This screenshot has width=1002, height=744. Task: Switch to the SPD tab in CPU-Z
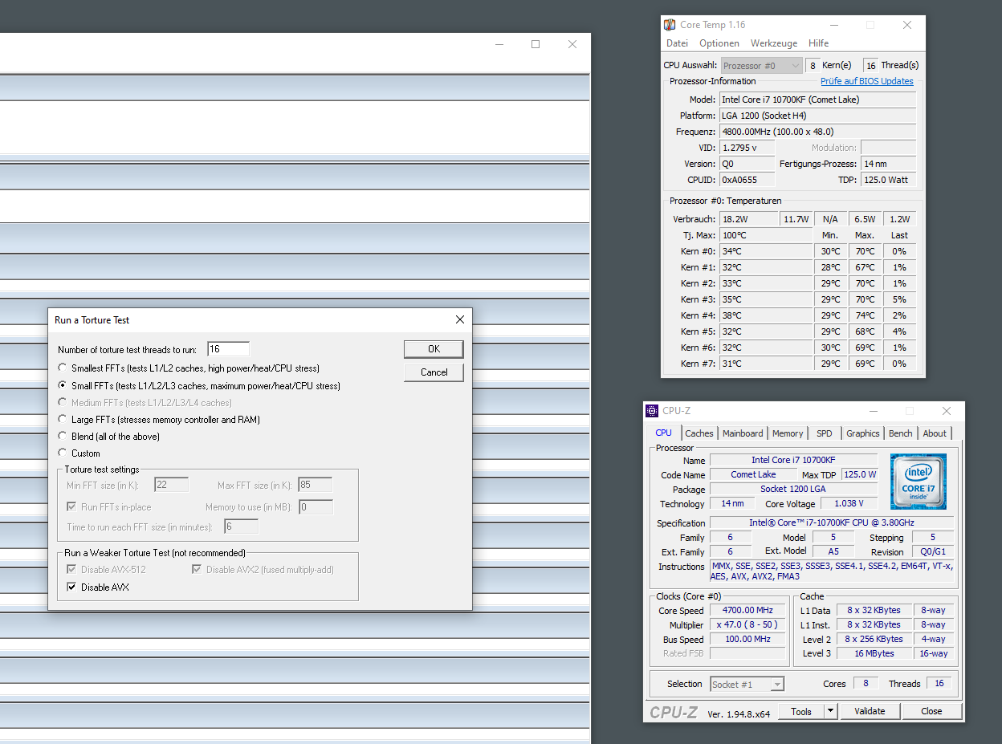[825, 433]
